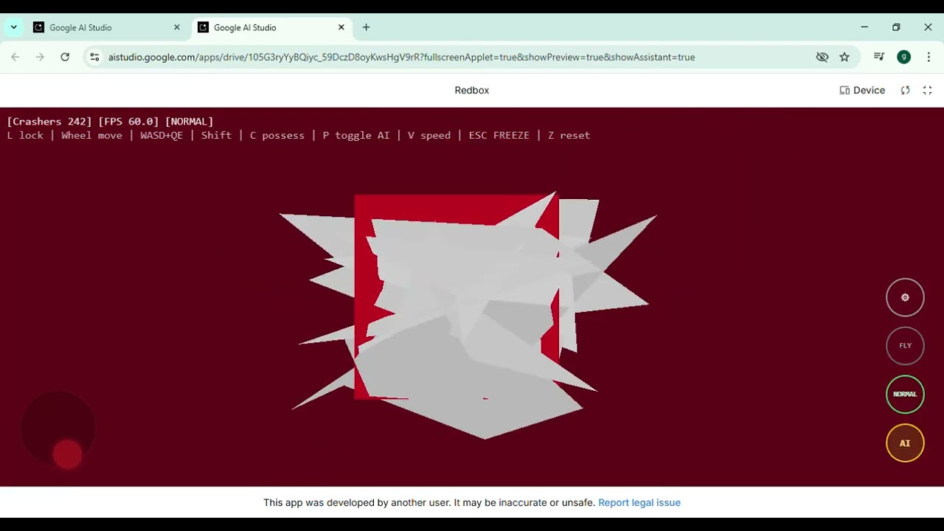View site information icon in address bar

tap(94, 57)
